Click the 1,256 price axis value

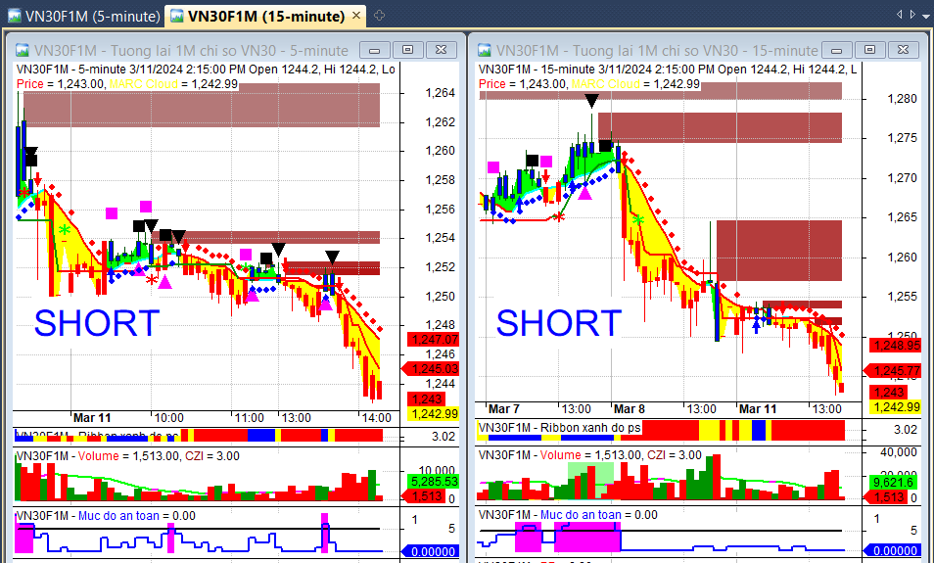click(x=440, y=210)
